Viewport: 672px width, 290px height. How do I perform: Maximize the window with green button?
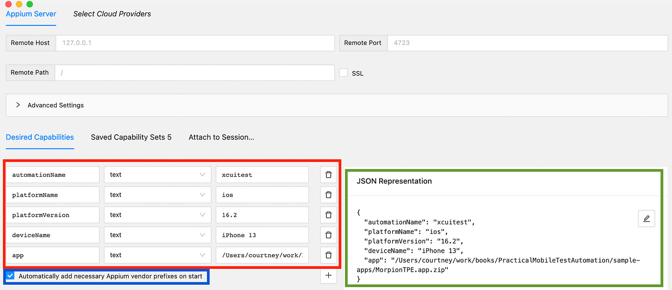(30, 4)
